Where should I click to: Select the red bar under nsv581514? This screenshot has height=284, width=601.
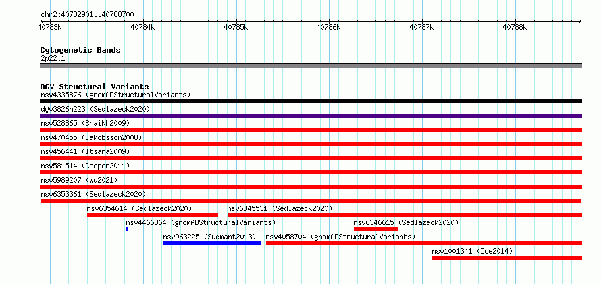click(311, 172)
